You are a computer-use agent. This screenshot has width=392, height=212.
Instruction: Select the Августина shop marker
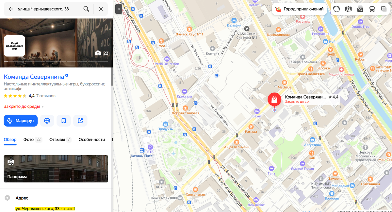tap(313, 139)
